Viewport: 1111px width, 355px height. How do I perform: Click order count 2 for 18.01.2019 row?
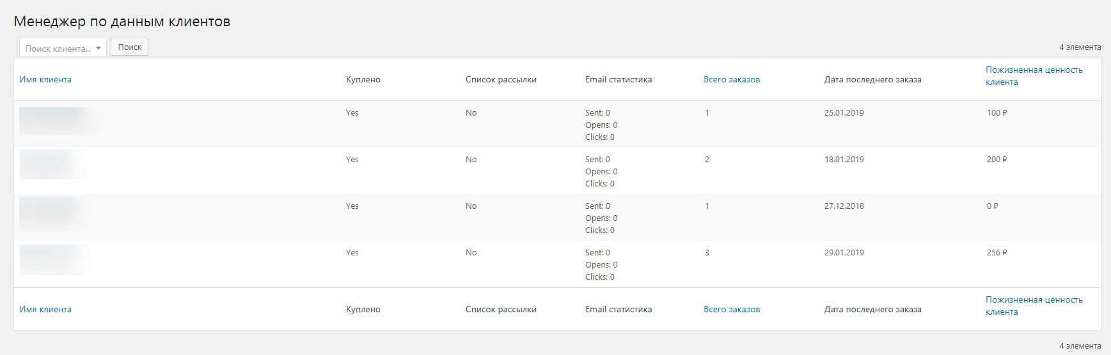707,160
